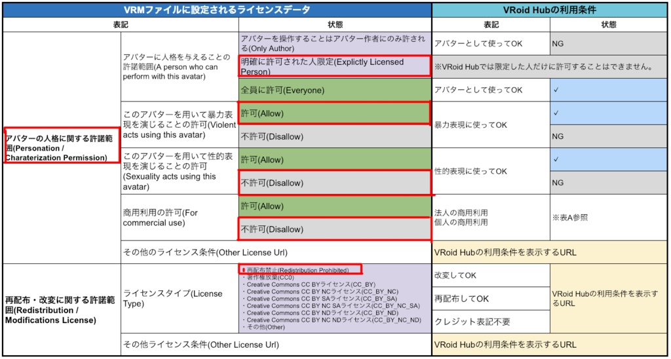Viewport: 671px width, 359px height.
Task: Select "不許可(Disallow)" in the sexuality acts row
Action: (334, 183)
